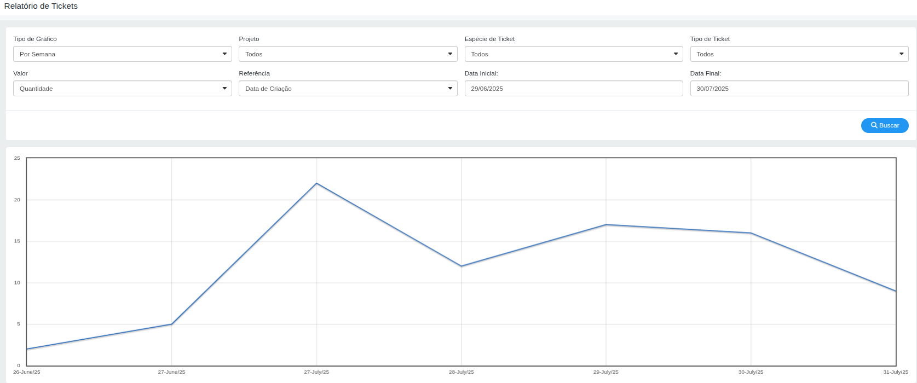This screenshot has width=917, height=383.
Task: Open the Espécie de Ticket dropdown
Action: tap(573, 54)
